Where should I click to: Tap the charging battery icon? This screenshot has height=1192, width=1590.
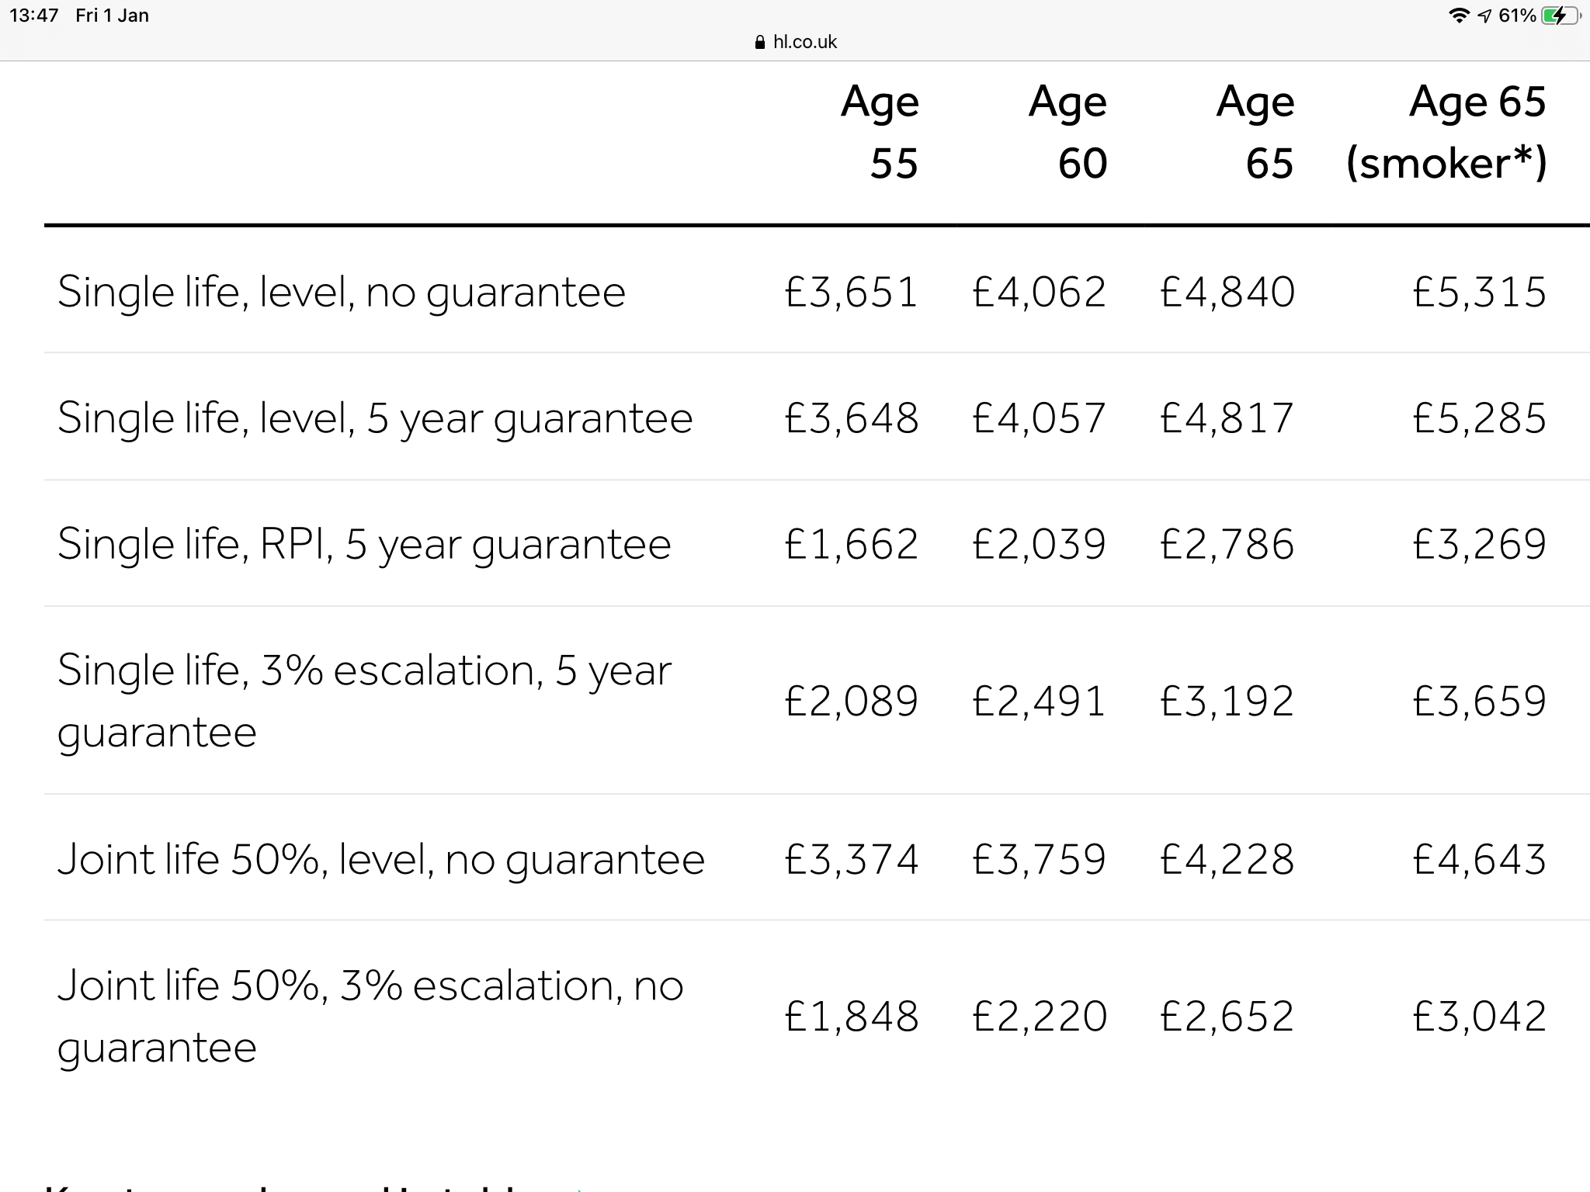coord(1558,16)
